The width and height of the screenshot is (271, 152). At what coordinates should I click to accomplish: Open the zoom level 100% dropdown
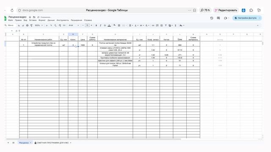click(x=39, y=25)
